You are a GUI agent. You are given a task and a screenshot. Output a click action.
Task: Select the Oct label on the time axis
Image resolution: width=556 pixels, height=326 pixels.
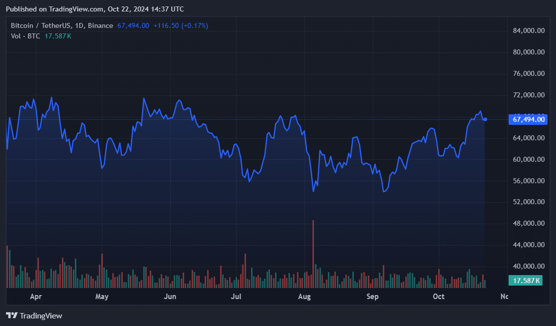tap(438, 296)
